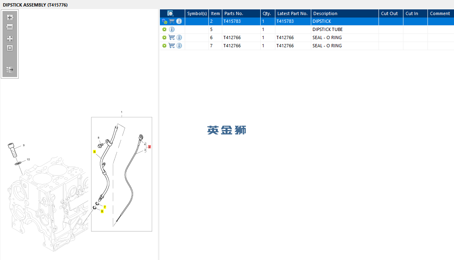Image resolution: width=454 pixels, height=260 pixels.
Task: Click the Comment column header
Action: (441, 13)
